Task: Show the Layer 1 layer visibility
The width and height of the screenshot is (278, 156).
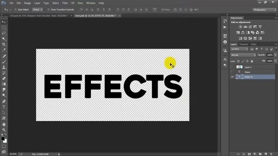Action: pyautogui.click(x=232, y=67)
